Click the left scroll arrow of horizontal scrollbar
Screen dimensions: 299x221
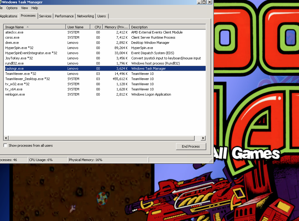[x=6, y=138]
